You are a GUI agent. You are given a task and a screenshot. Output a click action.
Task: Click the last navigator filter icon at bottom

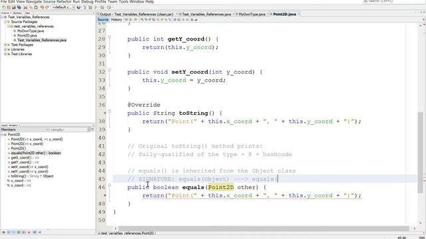coord(40,232)
